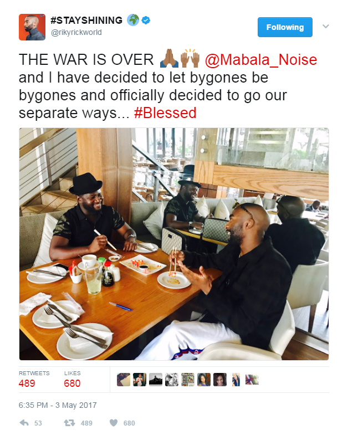Open the #Blessed hashtag link

point(165,113)
